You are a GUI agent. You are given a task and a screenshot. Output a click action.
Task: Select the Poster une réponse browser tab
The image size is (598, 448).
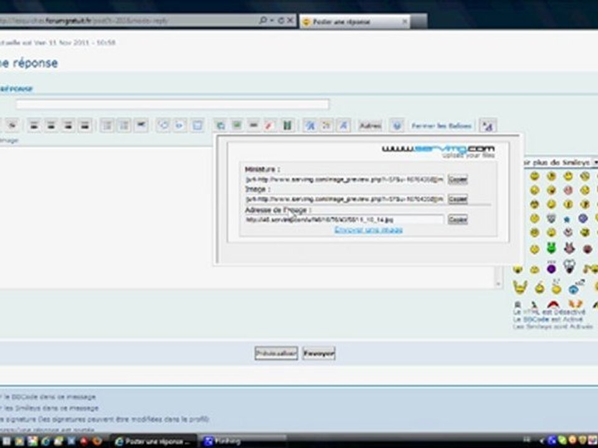point(354,22)
